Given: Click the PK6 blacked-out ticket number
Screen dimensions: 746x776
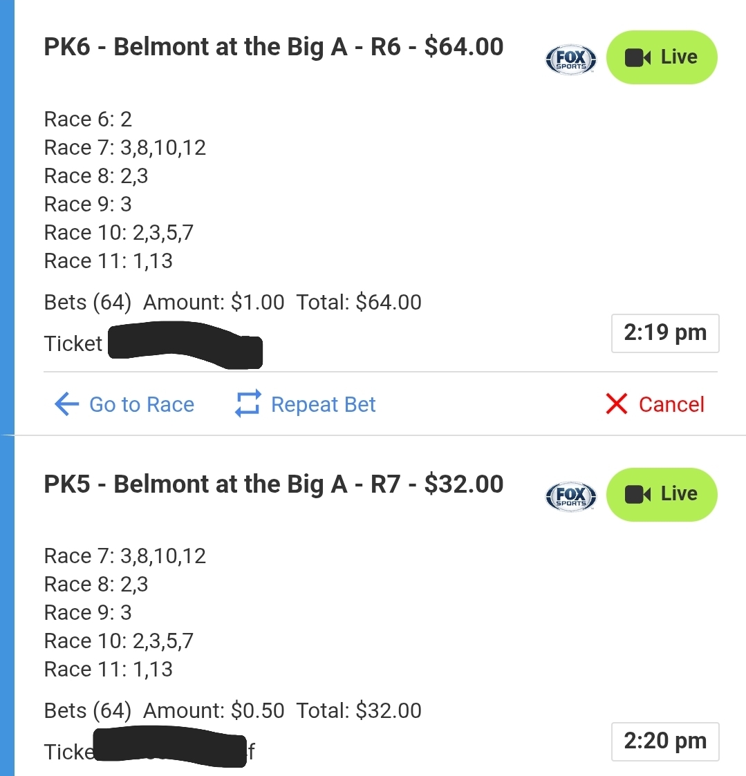Looking at the screenshot, I should [x=185, y=345].
